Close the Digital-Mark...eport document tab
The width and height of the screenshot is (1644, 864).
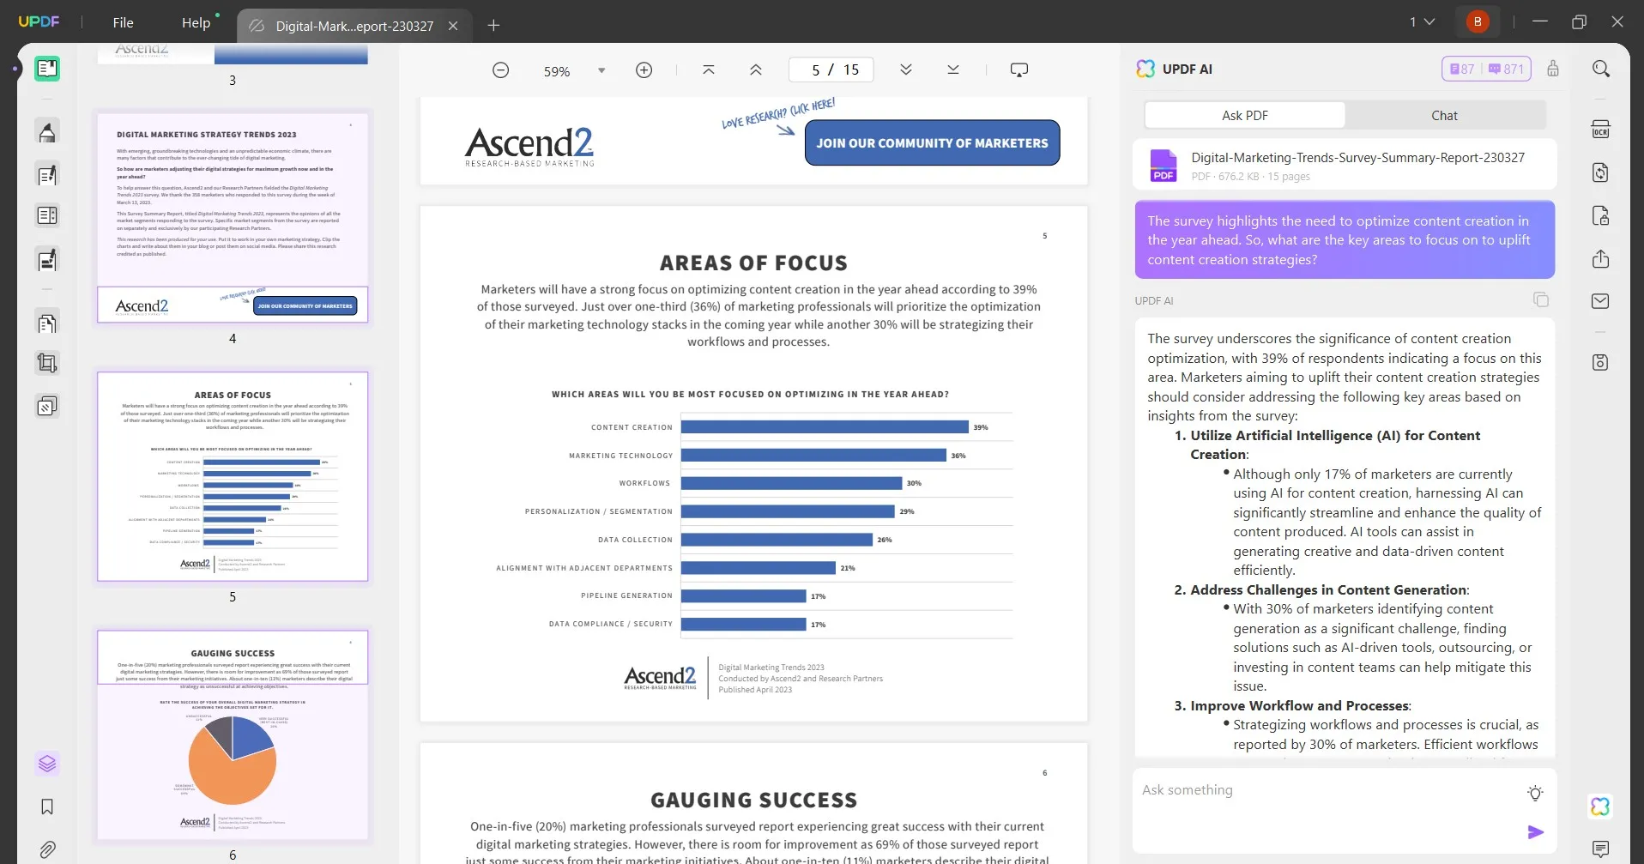454,26
